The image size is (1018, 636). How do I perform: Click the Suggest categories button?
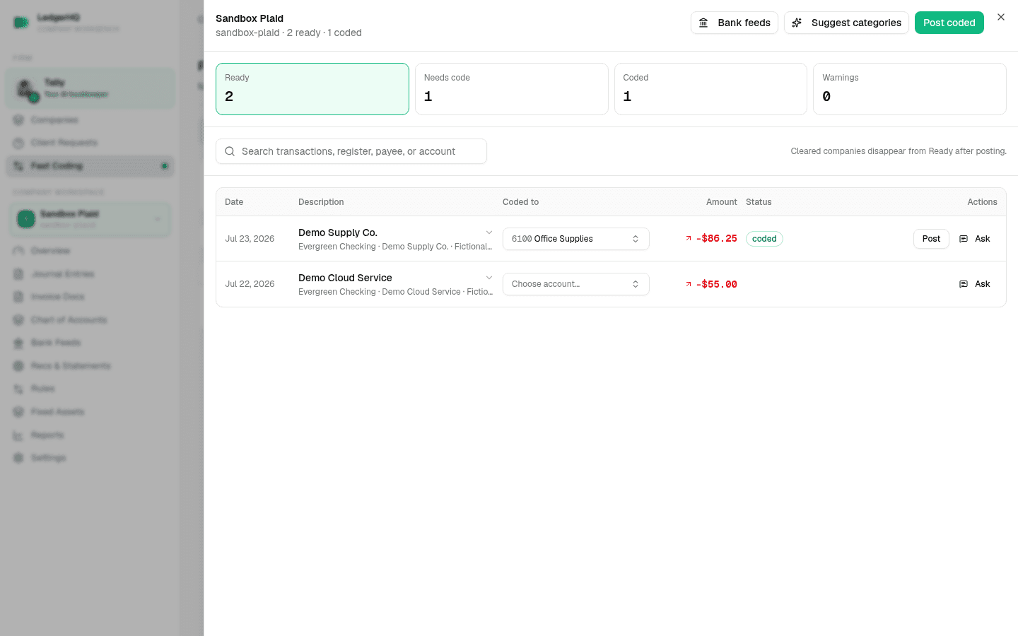pyautogui.click(x=846, y=23)
